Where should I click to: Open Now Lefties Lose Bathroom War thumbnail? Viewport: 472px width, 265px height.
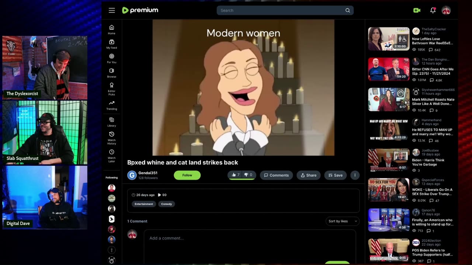point(389,39)
